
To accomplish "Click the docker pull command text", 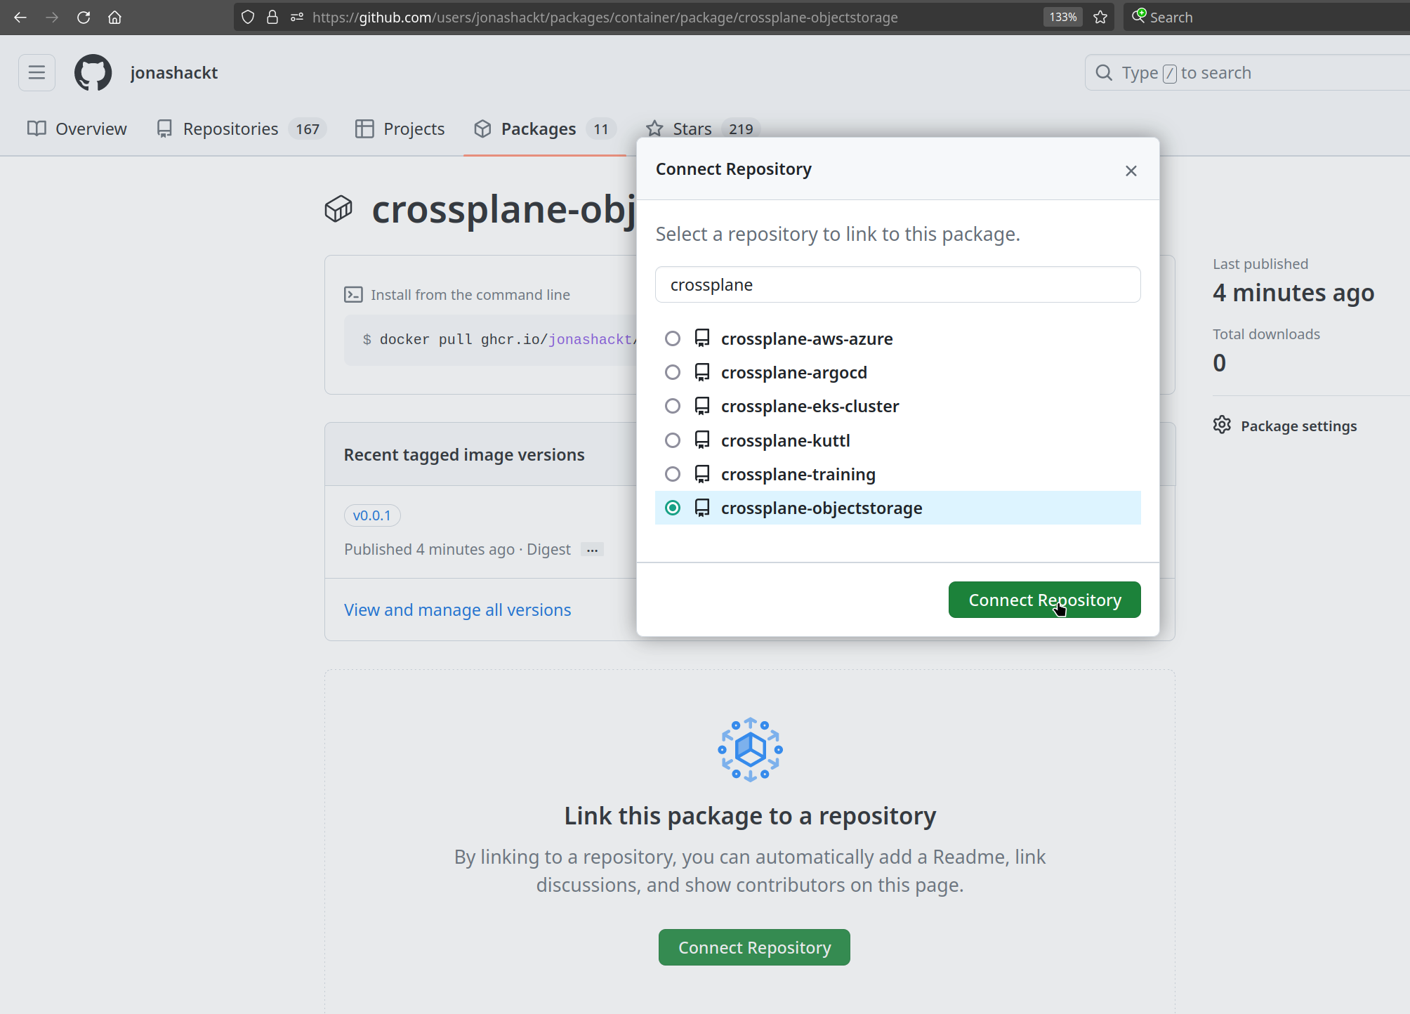I will click(499, 340).
